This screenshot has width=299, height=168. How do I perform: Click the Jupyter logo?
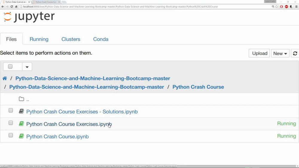tap(29, 17)
